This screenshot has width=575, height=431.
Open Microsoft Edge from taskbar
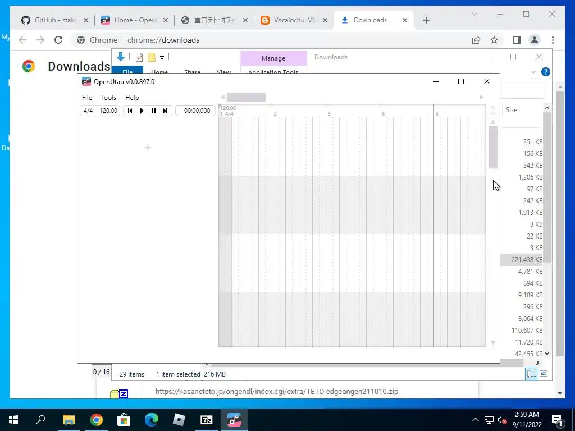coord(152,420)
